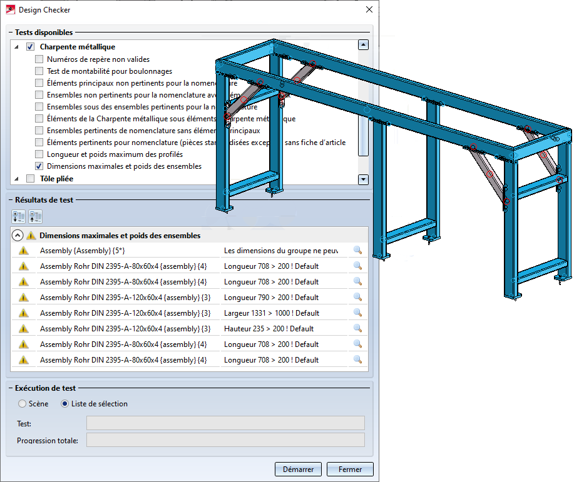Click magnifier for Assembly {5*} result
This screenshot has width=579, height=482.
[x=357, y=250]
